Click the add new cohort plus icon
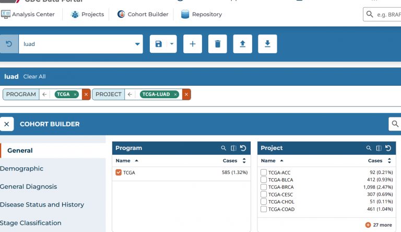The width and height of the screenshot is (401, 232). (192, 44)
